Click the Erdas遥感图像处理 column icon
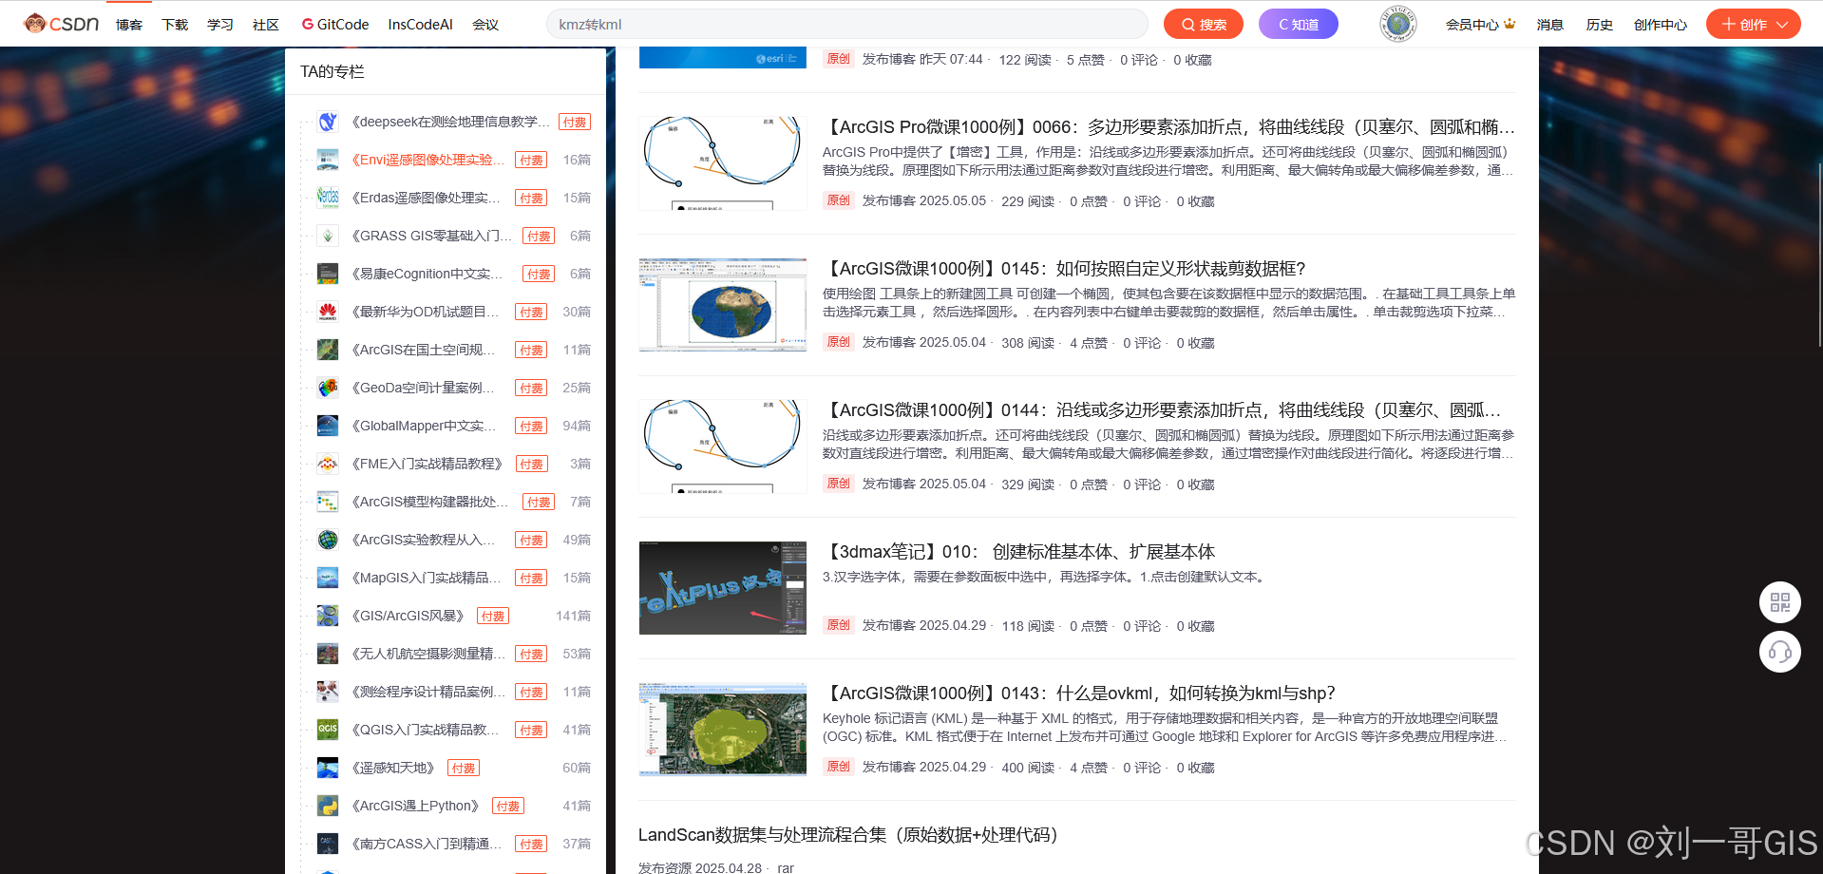 (328, 198)
